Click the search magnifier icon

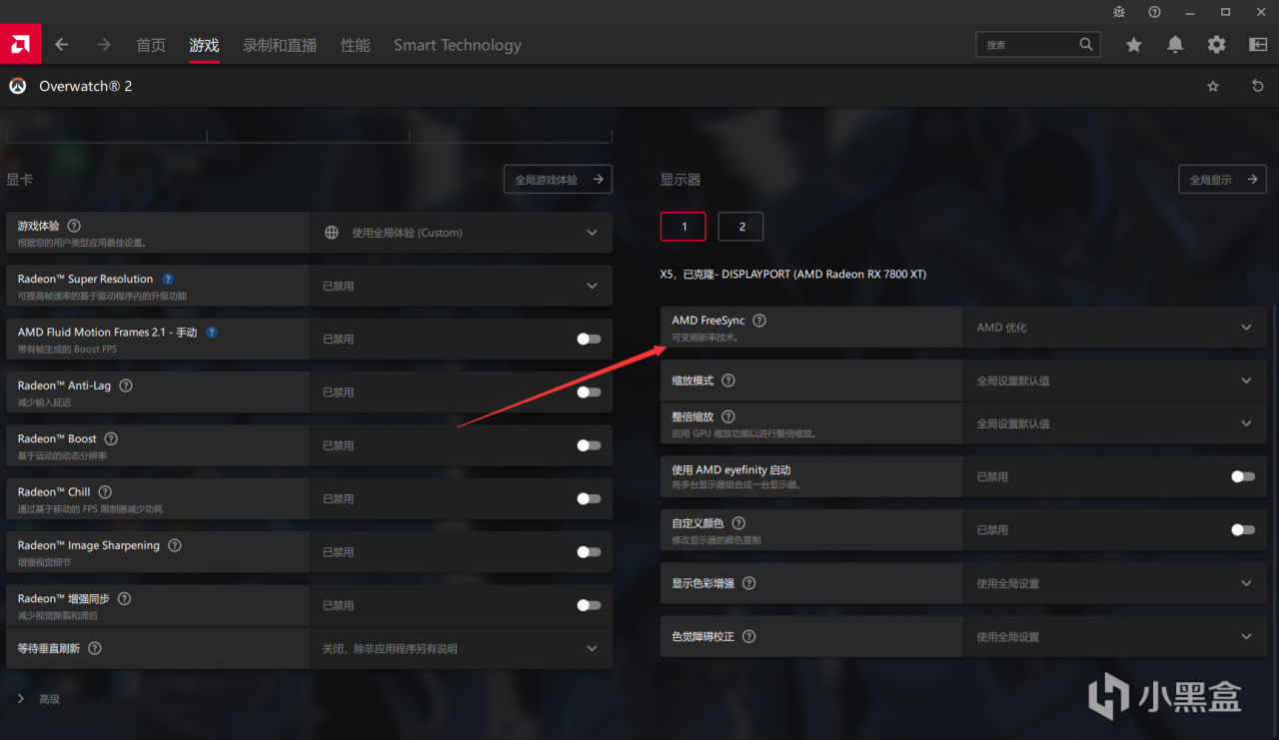[1086, 45]
